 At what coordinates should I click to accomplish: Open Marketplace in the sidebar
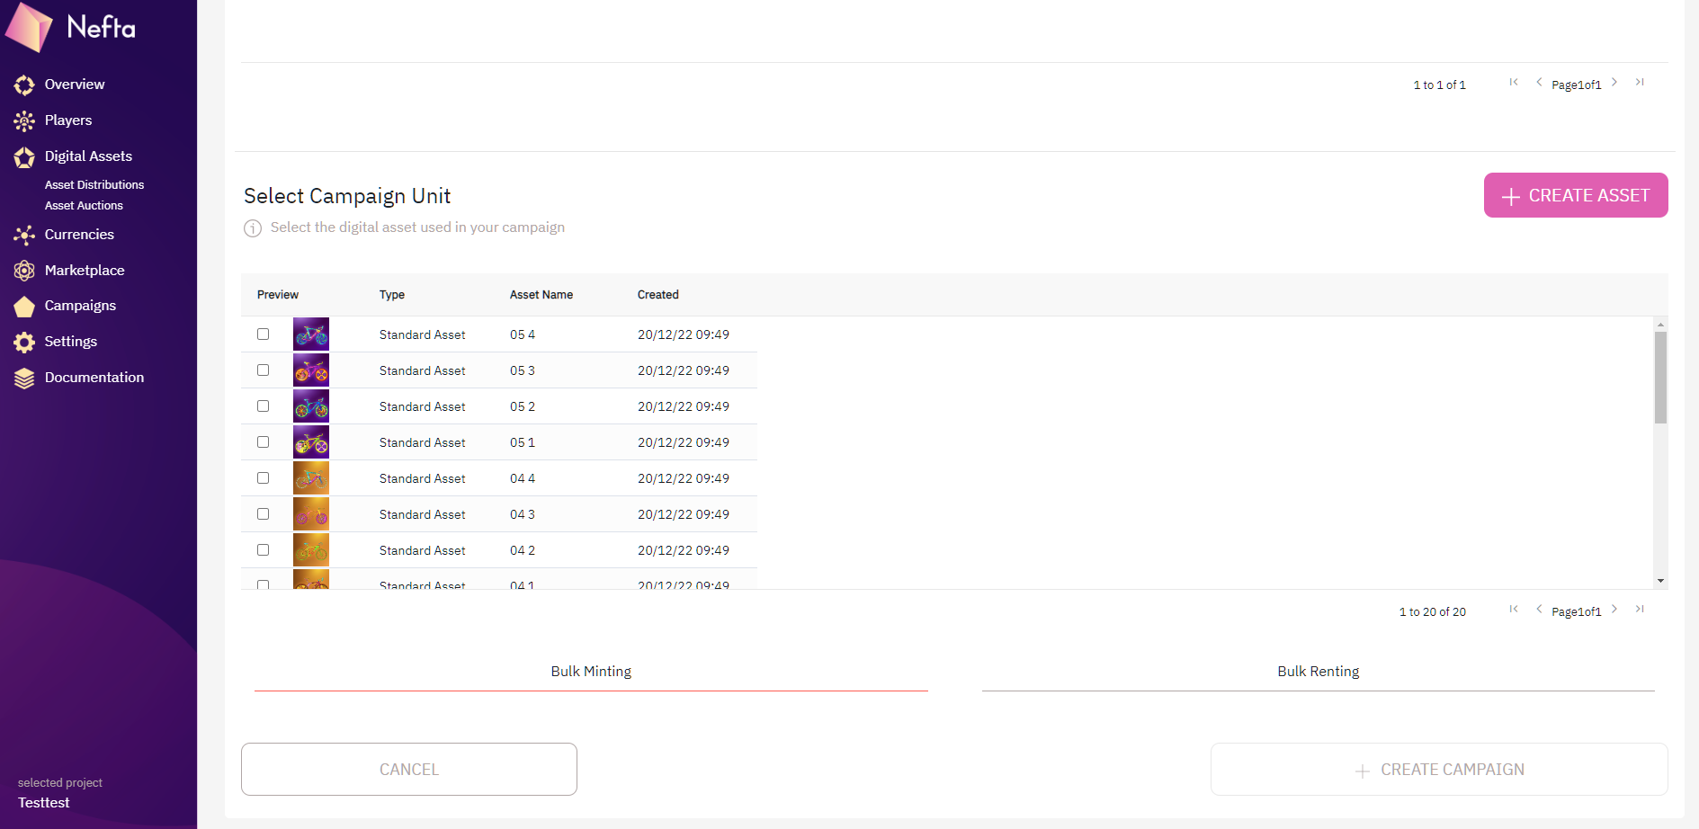pos(85,271)
